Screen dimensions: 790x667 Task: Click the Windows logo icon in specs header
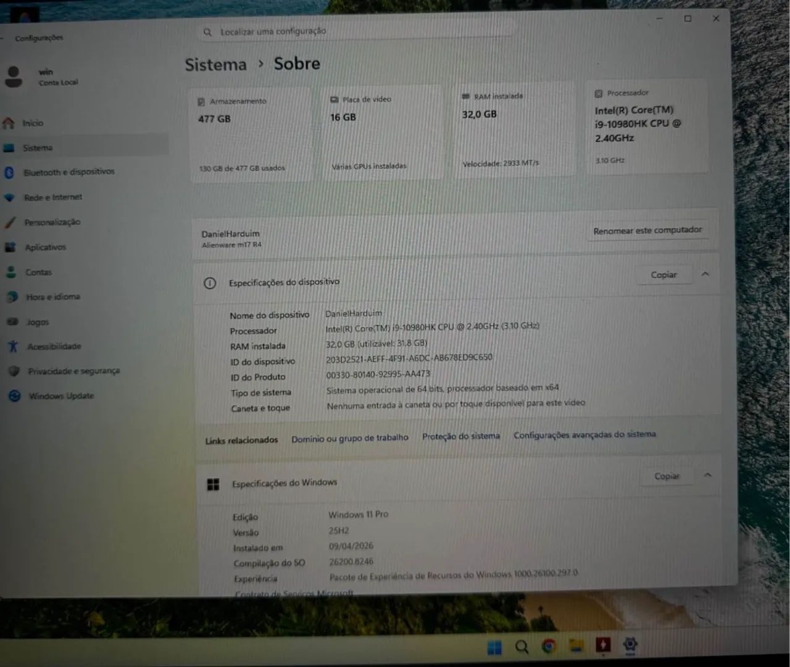[x=213, y=484]
